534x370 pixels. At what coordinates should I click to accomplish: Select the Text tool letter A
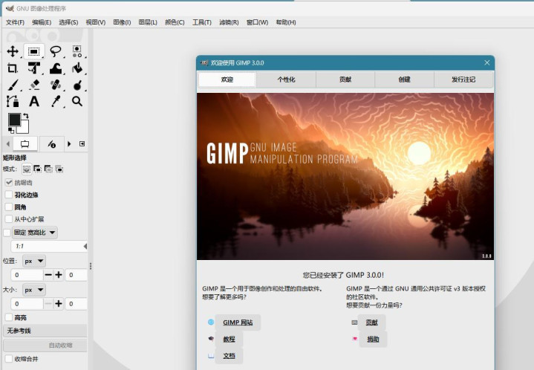point(33,101)
